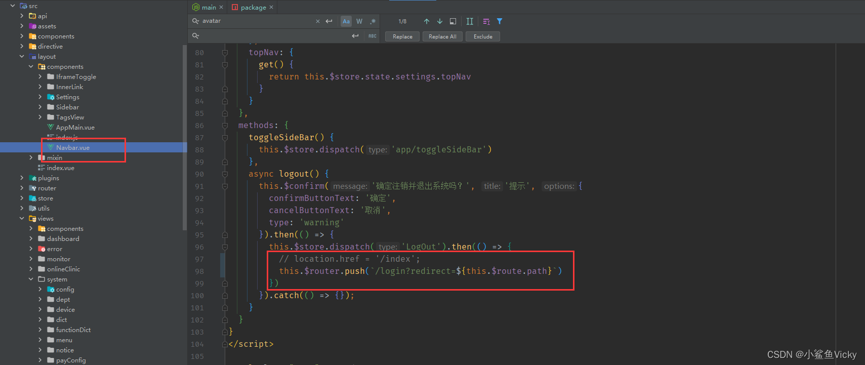This screenshot has width=865, height=365.
Task: Expand the api folder
Action: 22,16
